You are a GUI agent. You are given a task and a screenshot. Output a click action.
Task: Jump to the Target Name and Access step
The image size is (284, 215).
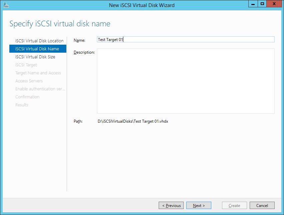pos(38,73)
